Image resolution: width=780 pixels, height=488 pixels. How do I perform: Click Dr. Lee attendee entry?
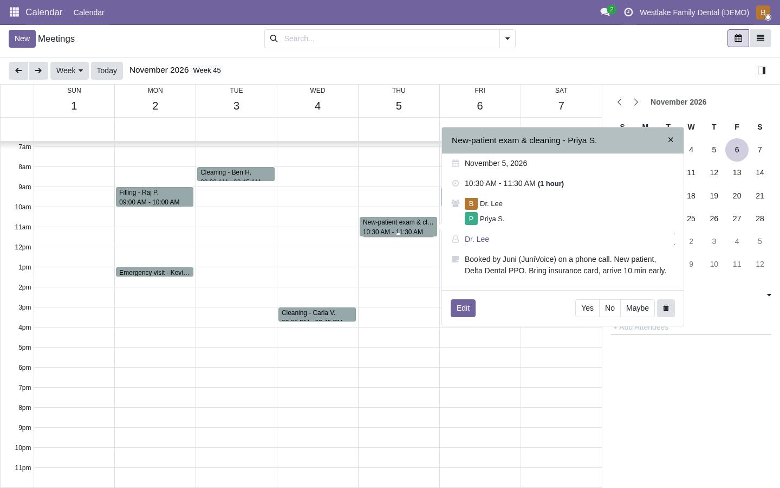click(484, 204)
